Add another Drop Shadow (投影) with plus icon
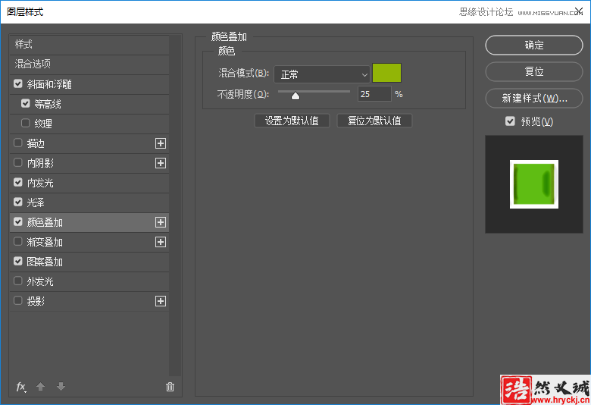 coord(161,301)
